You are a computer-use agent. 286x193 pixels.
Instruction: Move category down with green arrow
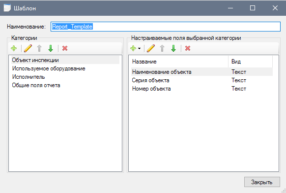click(51, 48)
